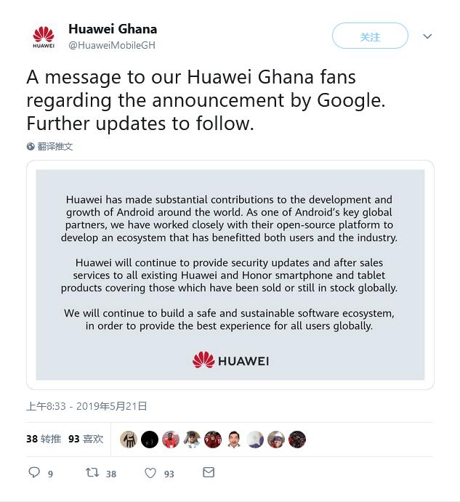Open avatar of smiling man in suit
460x502 pixels.
(234, 440)
